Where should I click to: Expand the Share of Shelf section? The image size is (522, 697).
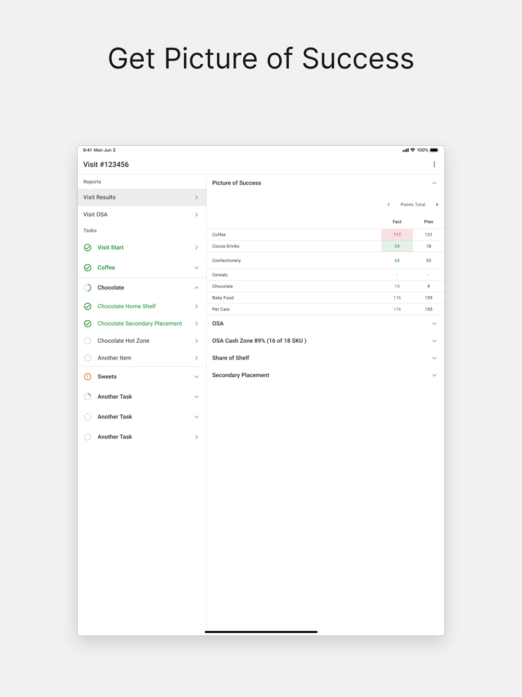tap(434, 358)
